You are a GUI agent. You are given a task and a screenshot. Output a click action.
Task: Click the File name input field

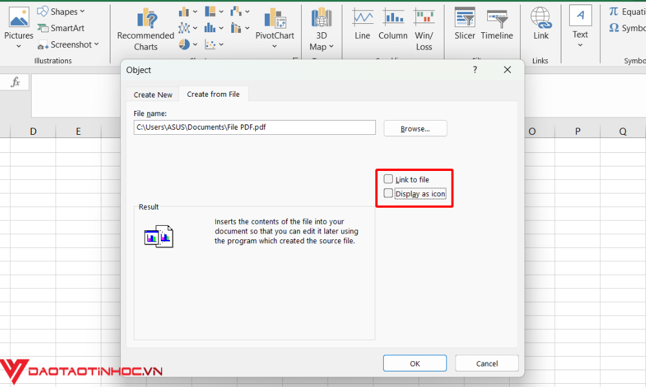pos(254,127)
